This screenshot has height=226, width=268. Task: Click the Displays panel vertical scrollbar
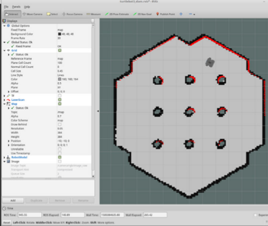(93, 101)
